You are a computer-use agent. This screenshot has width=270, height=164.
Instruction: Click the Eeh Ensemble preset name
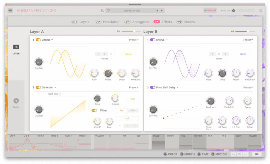point(132,11)
